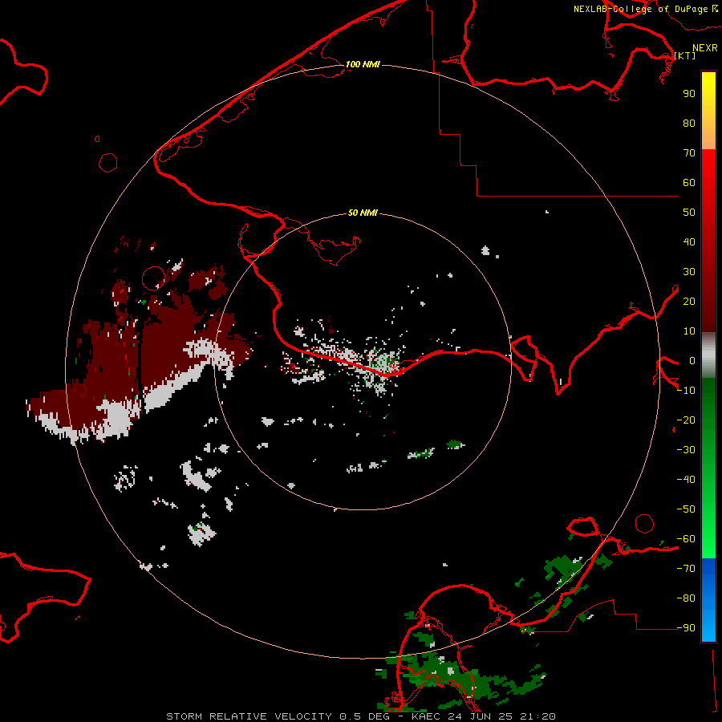Click the "-10" velocity scale value
This screenshot has height=722, width=722.
686,391
